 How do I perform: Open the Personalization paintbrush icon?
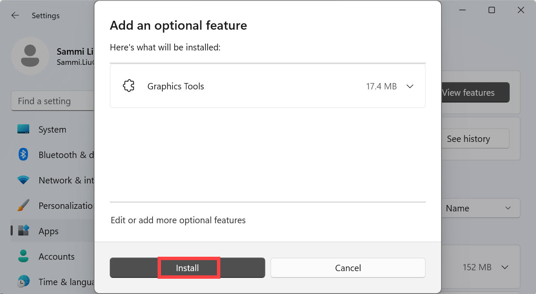click(x=23, y=205)
